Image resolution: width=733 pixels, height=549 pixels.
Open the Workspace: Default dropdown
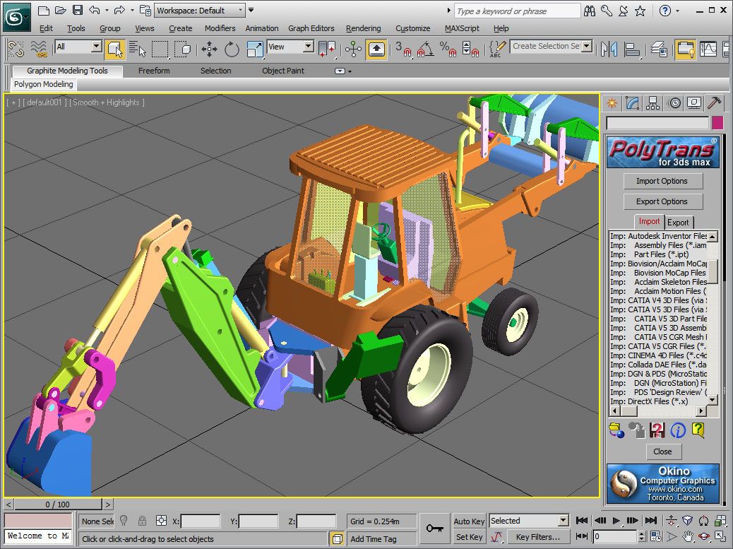(x=200, y=11)
